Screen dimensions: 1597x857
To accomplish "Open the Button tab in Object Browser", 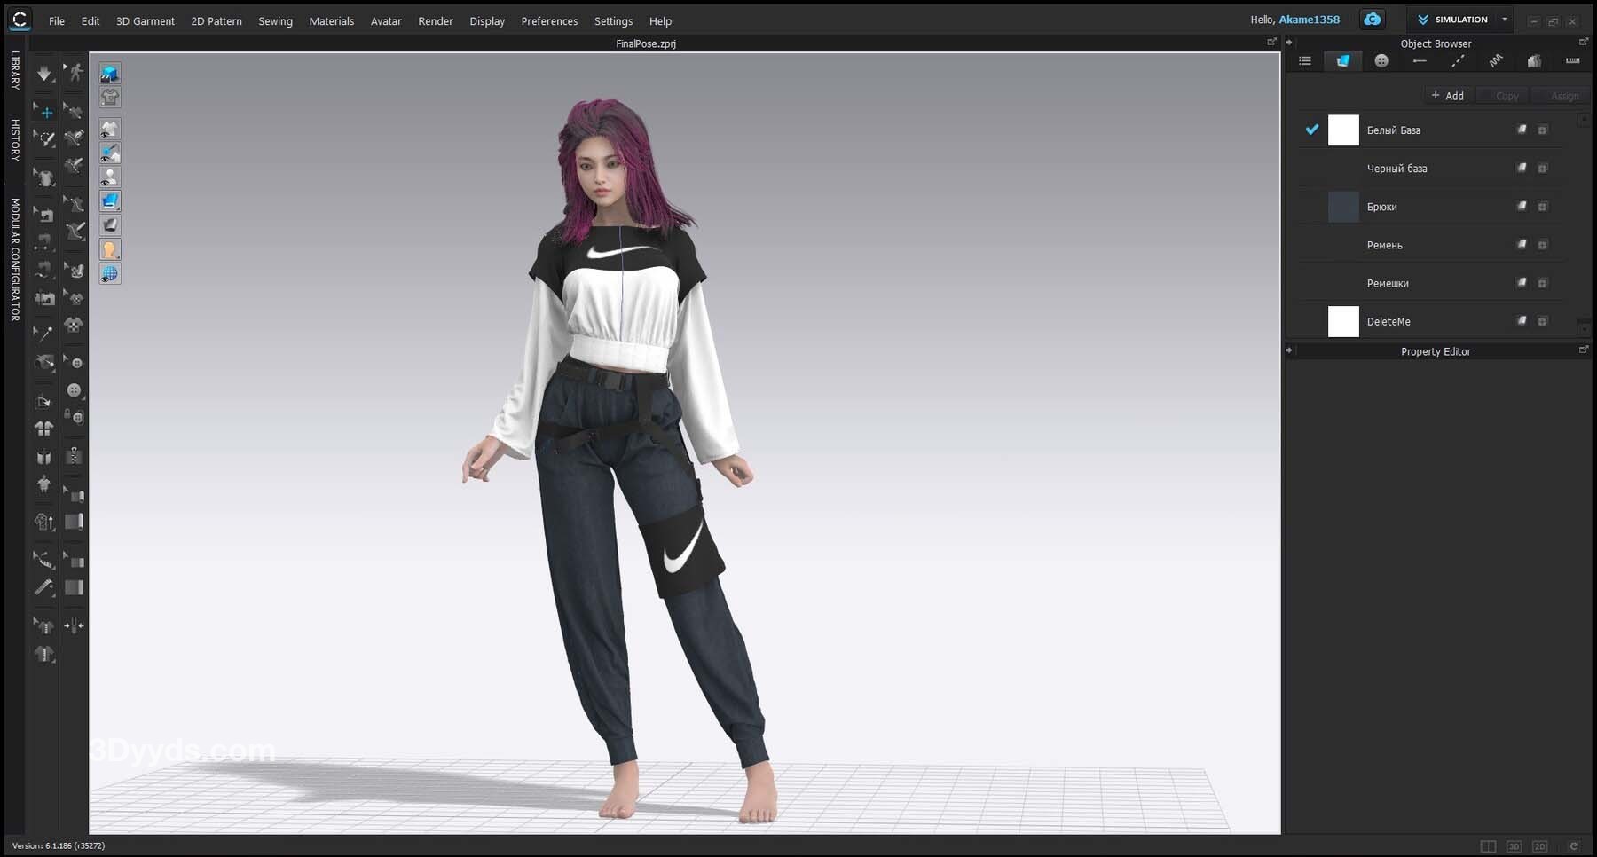I will click(x=1381, y=61).
